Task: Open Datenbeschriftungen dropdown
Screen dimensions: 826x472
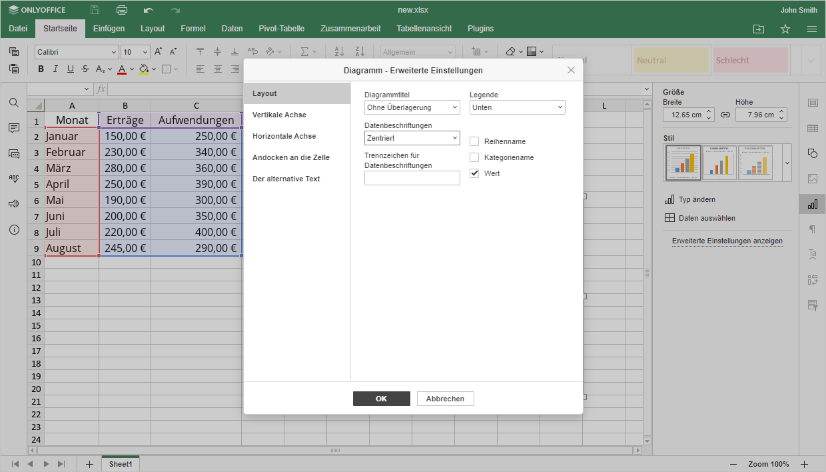Action: pos(412,138)
